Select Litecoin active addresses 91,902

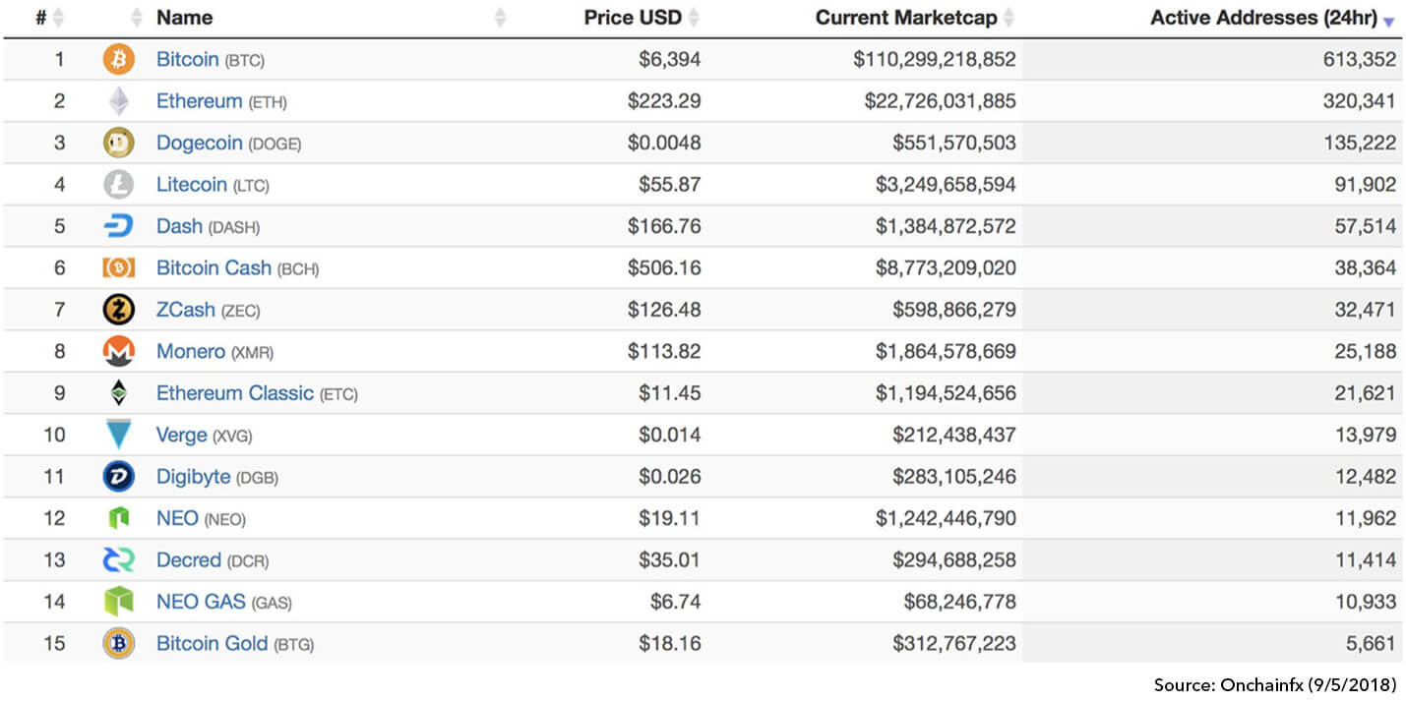[x=1366, y=185]
